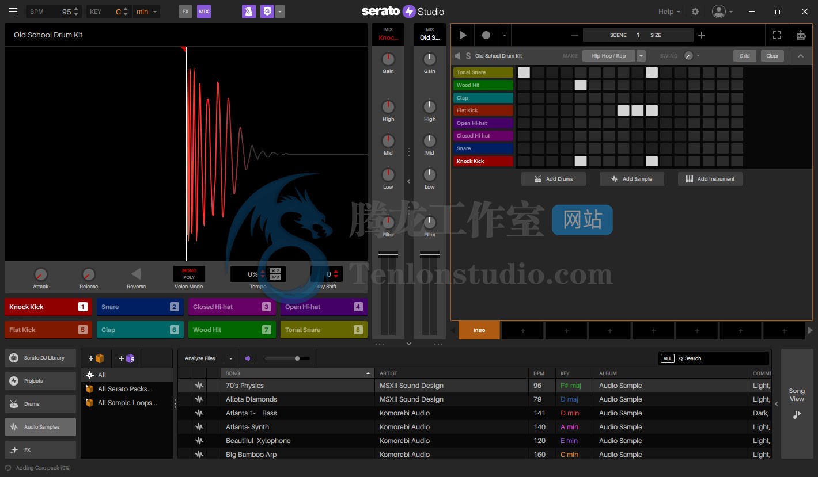The height and width of the screenshot is (477, 818).
Task: Click the record button
Action: pos(486,35)
